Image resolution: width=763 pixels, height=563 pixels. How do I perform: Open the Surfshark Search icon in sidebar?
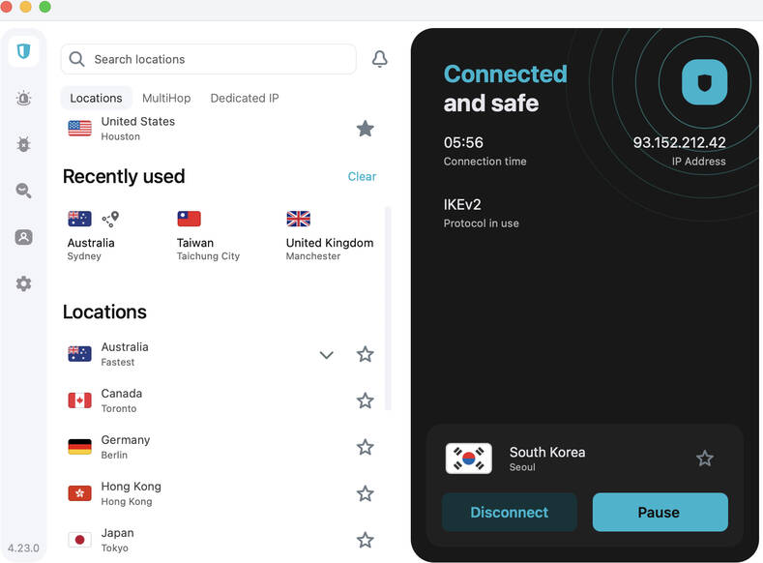click(x=23, y=191)
